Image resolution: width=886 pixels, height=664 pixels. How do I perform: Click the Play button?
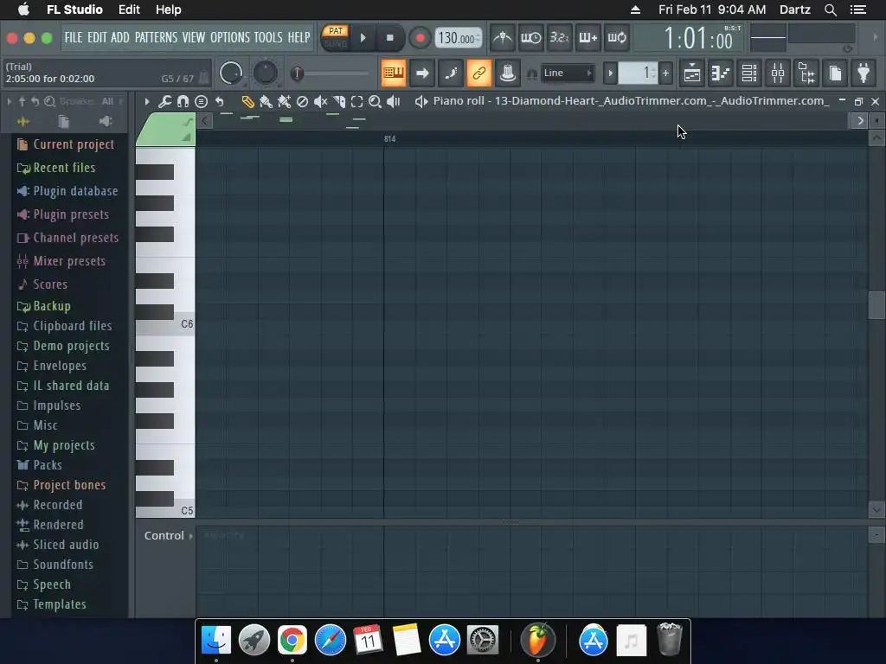point(363,38)
